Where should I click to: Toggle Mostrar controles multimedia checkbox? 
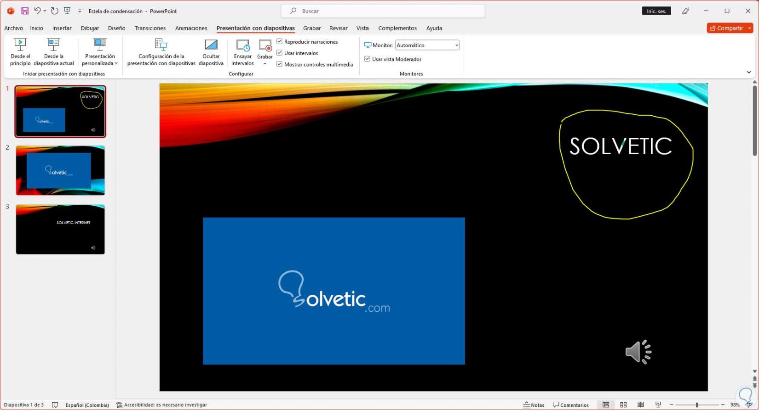click(279, 64)
